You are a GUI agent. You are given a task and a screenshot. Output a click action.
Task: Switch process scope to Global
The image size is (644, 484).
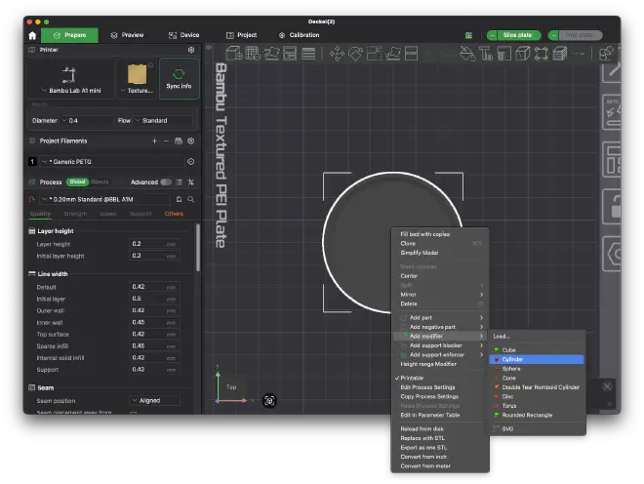(77, 181)
